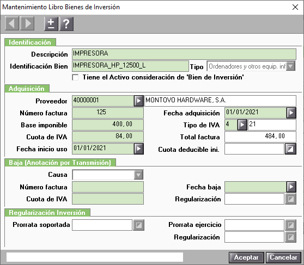
Task: Click Tipo de IVA code field 4
Action: [x=231, y=125]
